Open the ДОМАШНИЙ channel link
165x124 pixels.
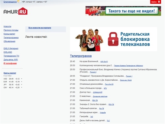click(x=98, y=92)
